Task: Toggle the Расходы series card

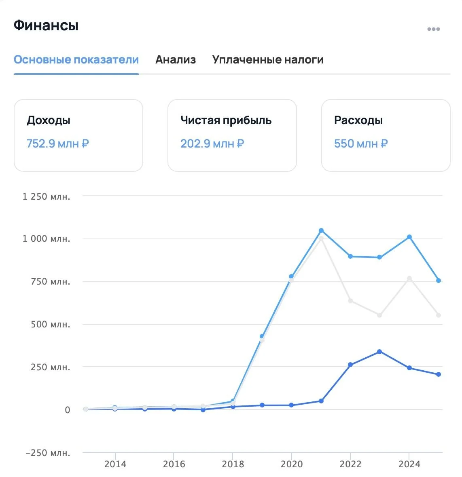Action: click(386, 135)
